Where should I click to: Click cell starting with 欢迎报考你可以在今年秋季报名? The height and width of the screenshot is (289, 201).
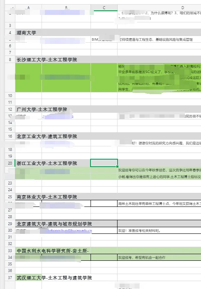pos(159,170)
